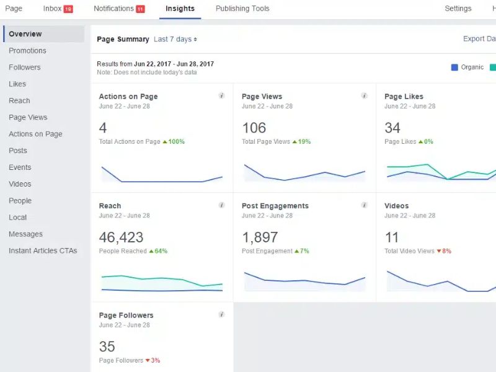Open Followers in the sidebar
The height and width of the screenshot is (372, 496).
pos(25,68)
